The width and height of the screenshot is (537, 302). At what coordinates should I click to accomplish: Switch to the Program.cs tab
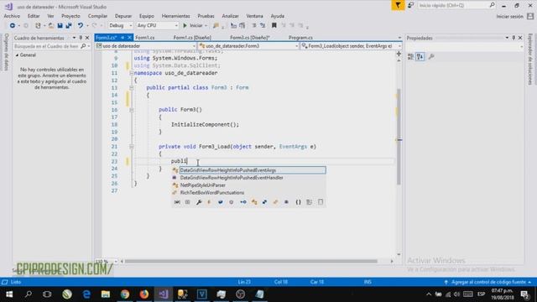coord(300,38)
